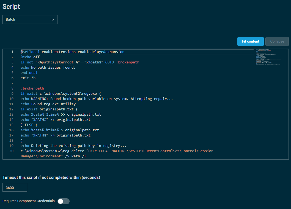Click 'echo %date% %time% > originalpath.txt' line 16
Screen dimensions: 291x209
click(60, 130)
